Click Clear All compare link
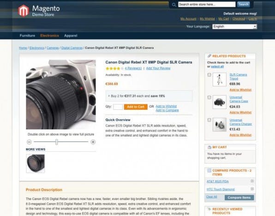 pyautogui.click(x=211, y=197)
